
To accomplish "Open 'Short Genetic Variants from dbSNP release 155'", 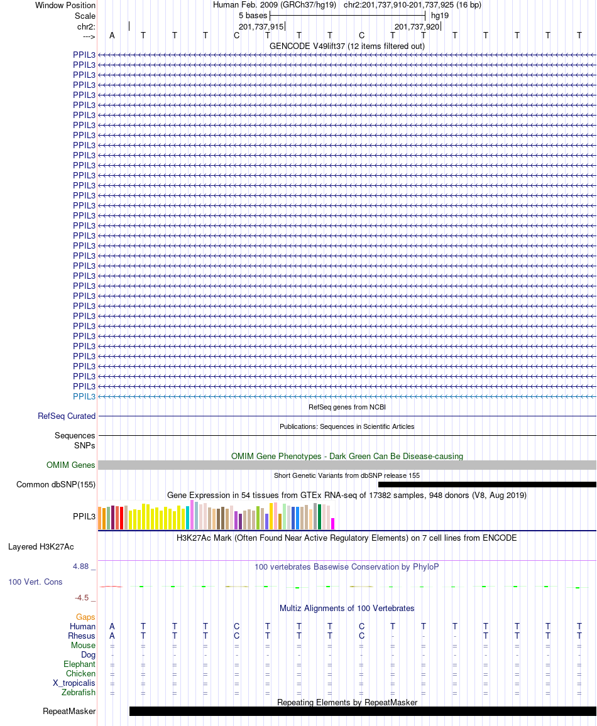I will [347, 475].
